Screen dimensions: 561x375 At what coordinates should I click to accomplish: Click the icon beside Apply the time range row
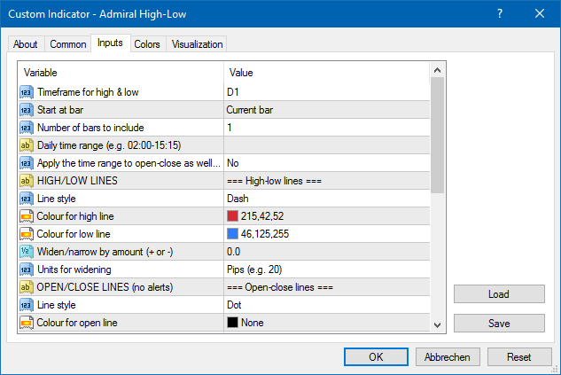pos(27,163)
